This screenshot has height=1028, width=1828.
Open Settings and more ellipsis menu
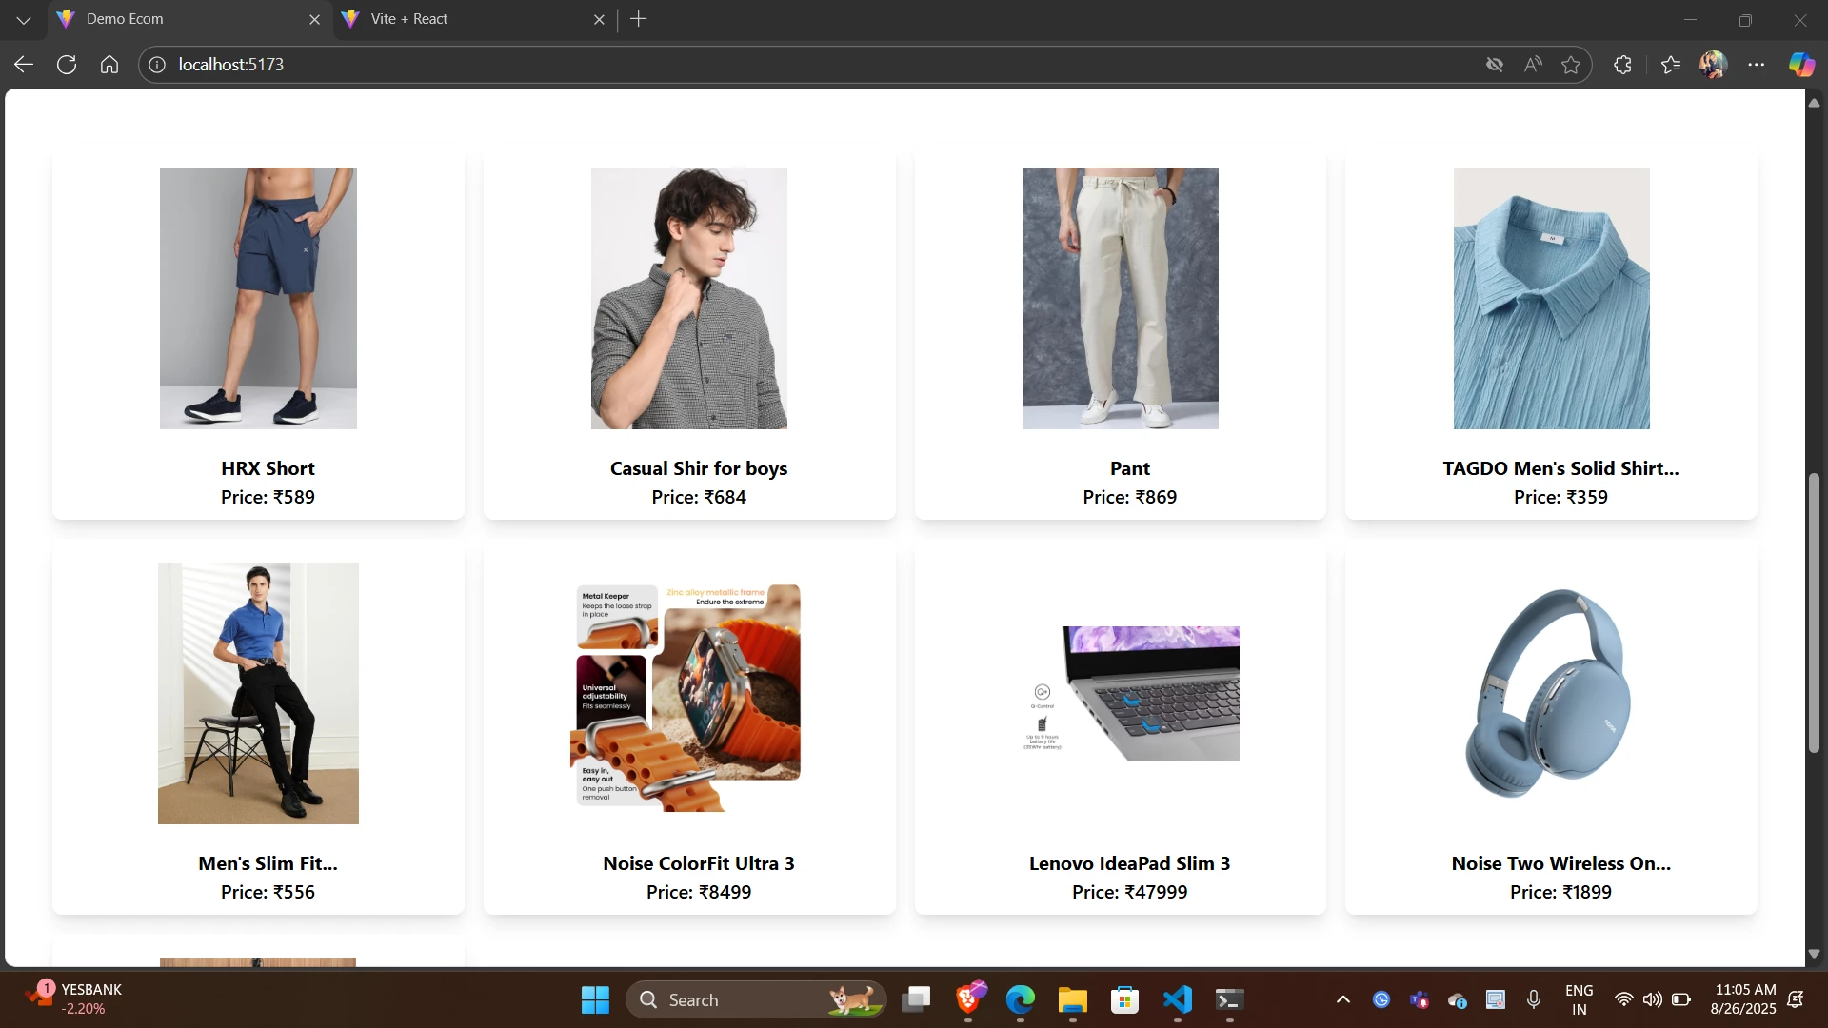point(1757,65)
